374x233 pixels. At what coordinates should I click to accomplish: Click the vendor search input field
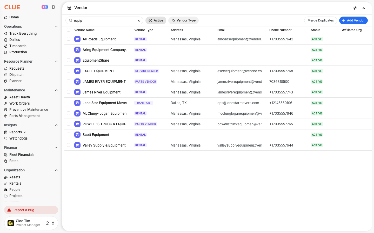(104, 20)
